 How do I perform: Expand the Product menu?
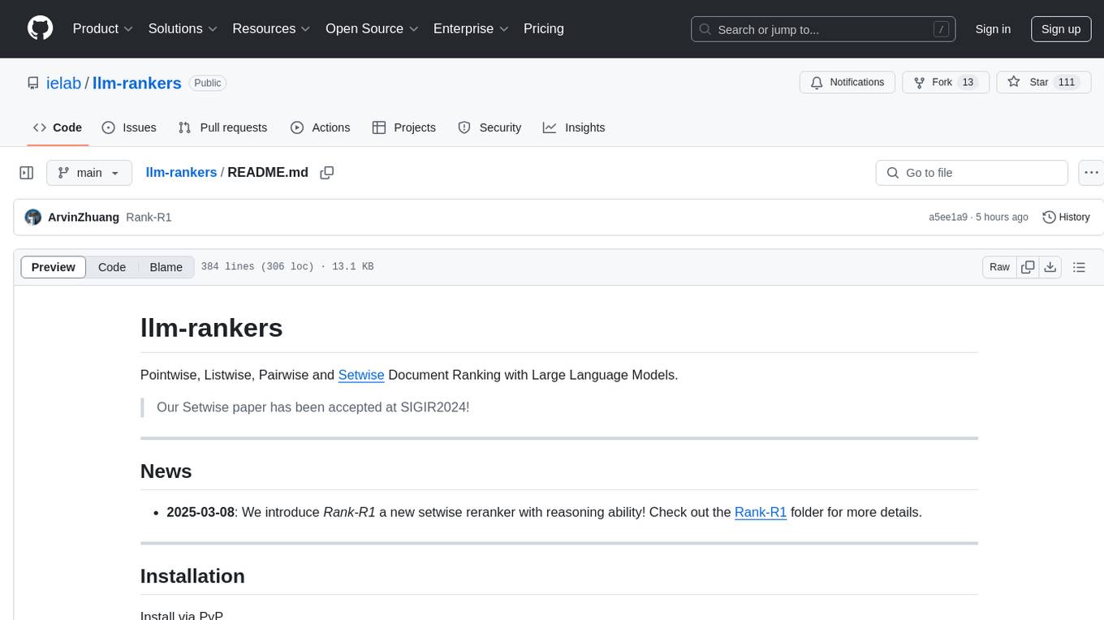click(x=103, y=28)
